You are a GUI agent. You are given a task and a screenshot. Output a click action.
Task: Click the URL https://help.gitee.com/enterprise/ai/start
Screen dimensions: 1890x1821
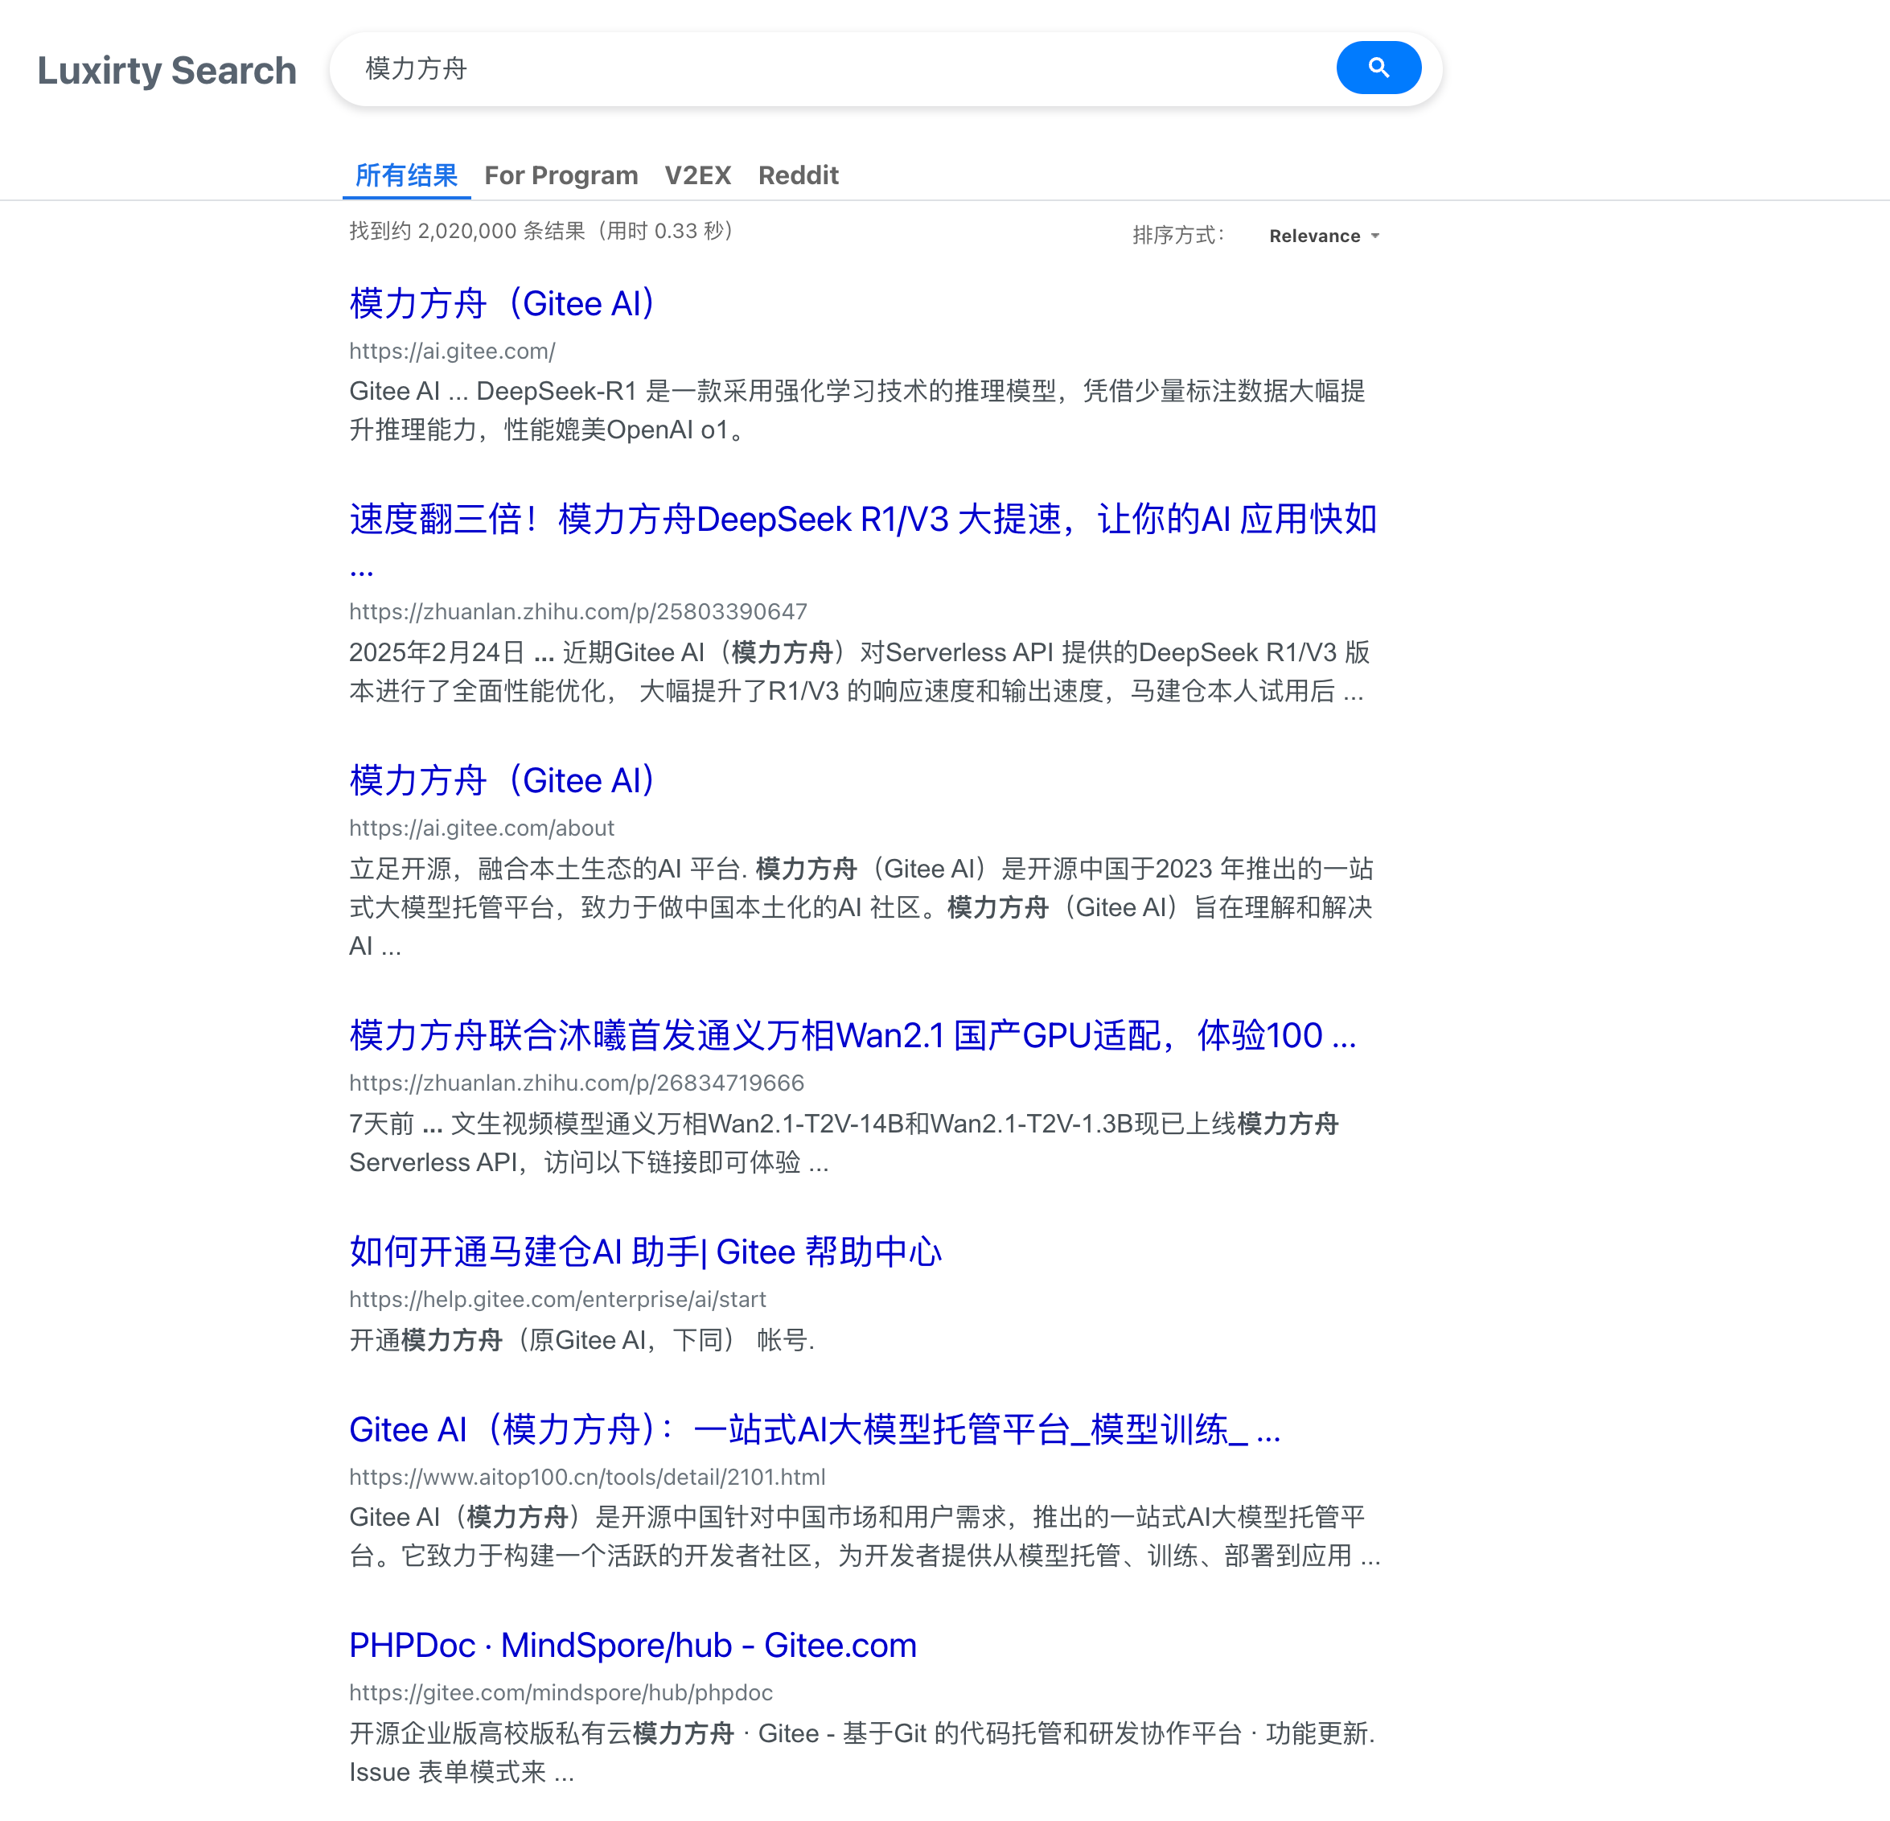click(x=557, y=1299)
